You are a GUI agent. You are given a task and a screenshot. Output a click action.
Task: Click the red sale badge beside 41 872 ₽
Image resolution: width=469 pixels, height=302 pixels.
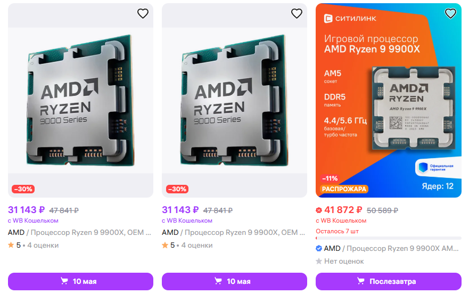(319, 210)
